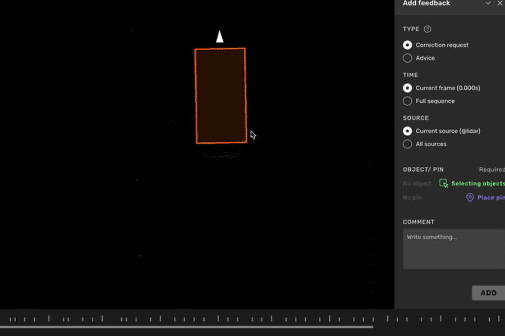This screenshot has width=505, height=336.
Task: Collapse the Add feedback panel chevron
Action: pyautogui.click(x=488, y=3)
